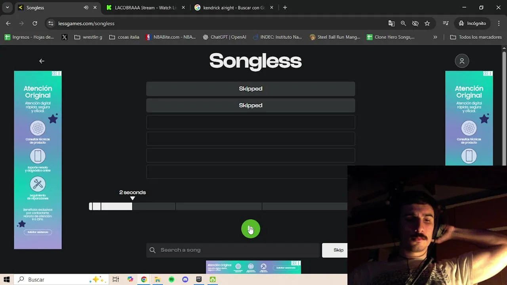Screen dimensions: 507x285
Task: Open the X bookmark
Action: pos(65,37)
